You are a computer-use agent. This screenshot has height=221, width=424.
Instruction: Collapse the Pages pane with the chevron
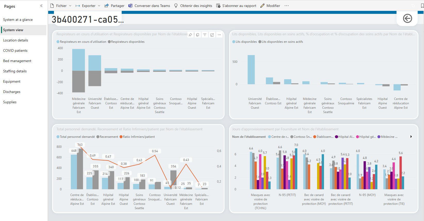coord(41,6)
